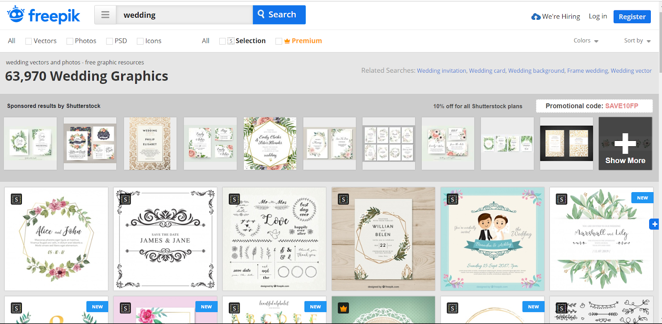Open the sponsored Emily Clarks geometric floral thumbnail
This screenshot has width=662, height=324.
[x=270, y=143]
